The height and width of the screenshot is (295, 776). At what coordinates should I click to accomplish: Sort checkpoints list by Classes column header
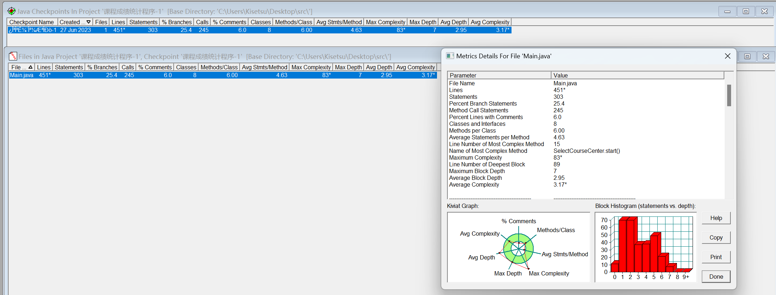261,22
